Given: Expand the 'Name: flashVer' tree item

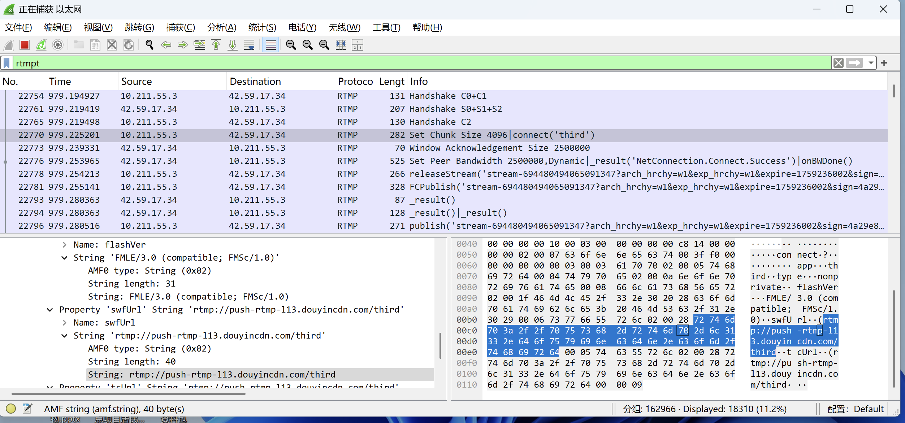Looking at the screenshot, I should [64, 245].
